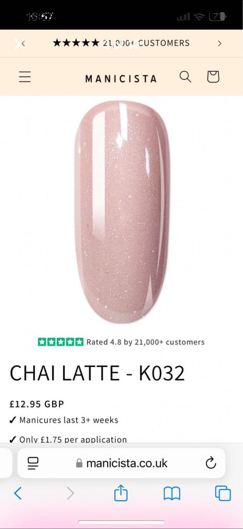This screenshot has height=529, width=243.
Task: Tap the 21,000+ CUSTOMERS announcement banner text
Action: click(121, 43)
